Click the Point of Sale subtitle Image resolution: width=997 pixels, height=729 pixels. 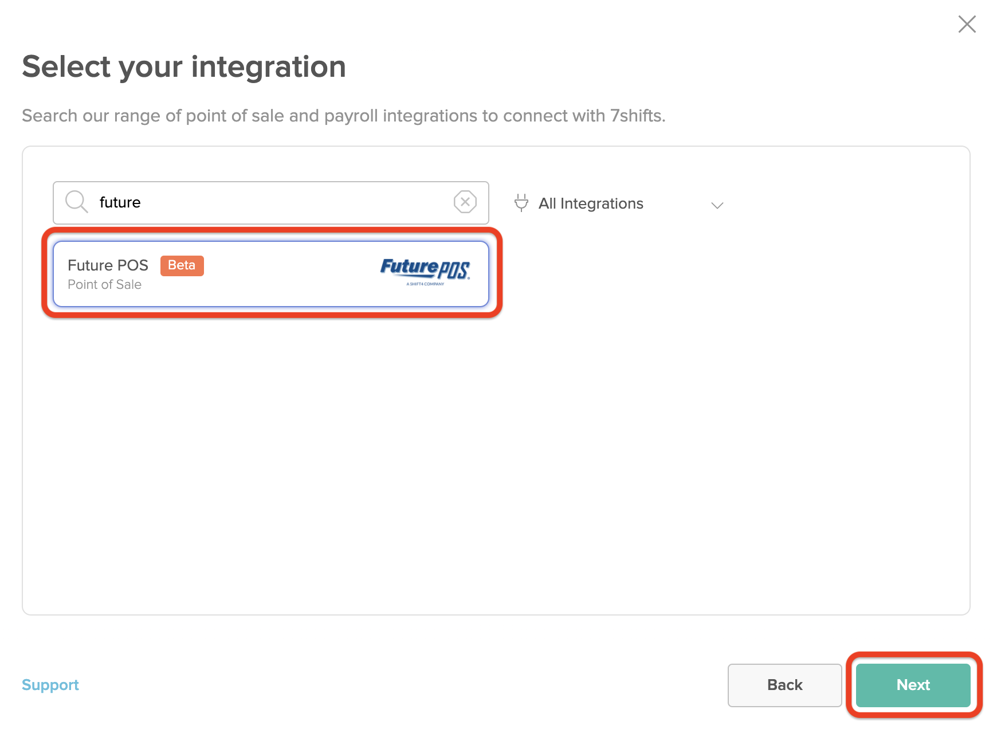pos(104,285)
